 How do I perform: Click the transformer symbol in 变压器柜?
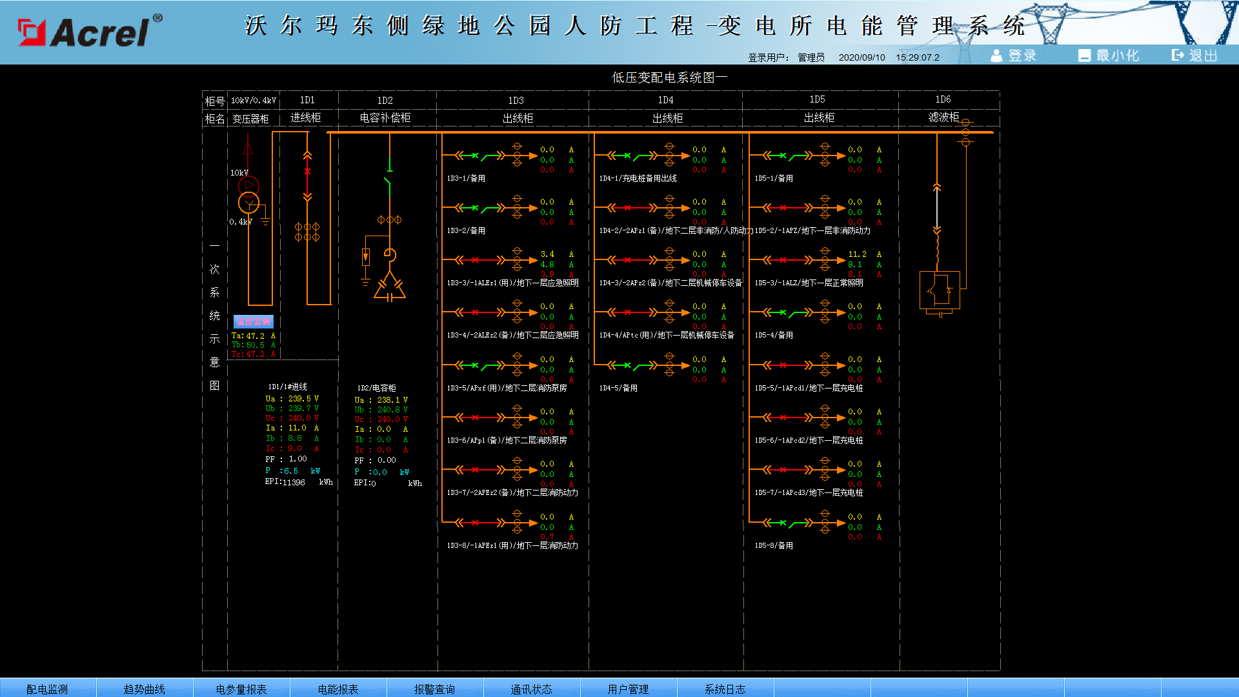248,196
